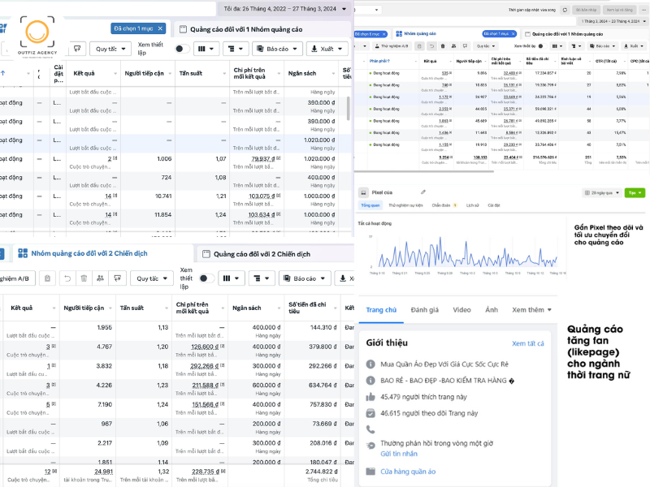Click the 'Xem tất cả' link in Giới thiệu
The height and width of the screenshot is (487, 650).
[x=528, y=343]
